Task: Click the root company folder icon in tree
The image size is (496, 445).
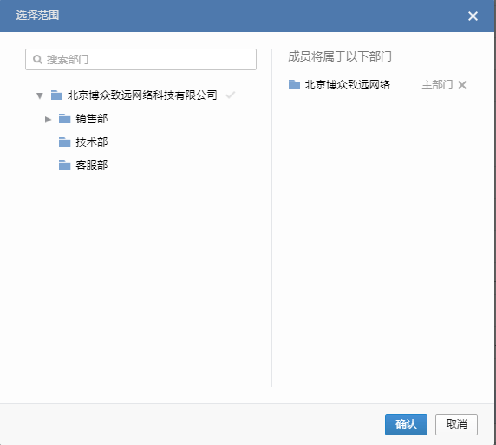Action: click(x=56, y=95)
